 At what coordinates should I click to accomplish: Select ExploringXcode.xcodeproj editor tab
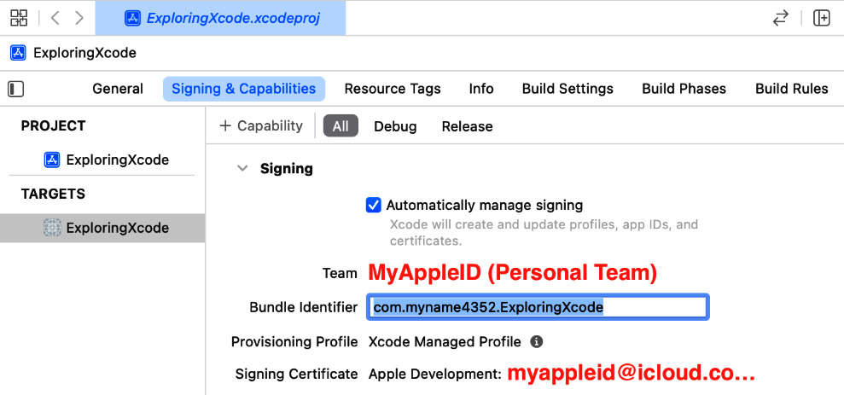221,18
